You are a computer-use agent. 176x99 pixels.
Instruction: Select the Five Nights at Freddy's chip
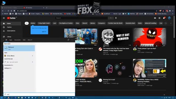click(x=66, y=23)
